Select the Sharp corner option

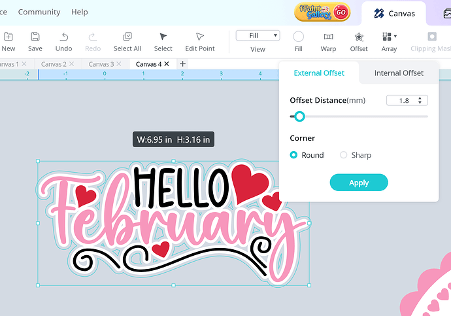344,155
